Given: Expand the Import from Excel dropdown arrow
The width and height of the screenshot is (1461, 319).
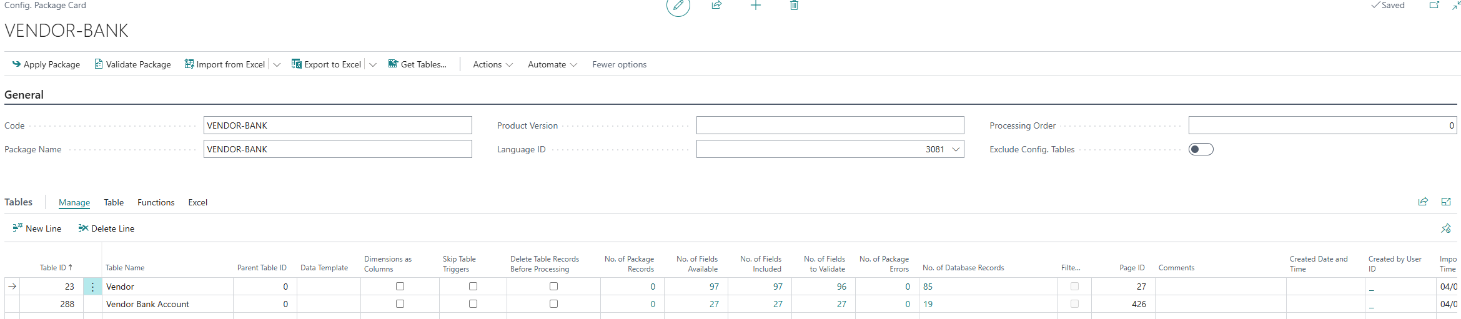Looking at the screenshot, I should [277, 64].
